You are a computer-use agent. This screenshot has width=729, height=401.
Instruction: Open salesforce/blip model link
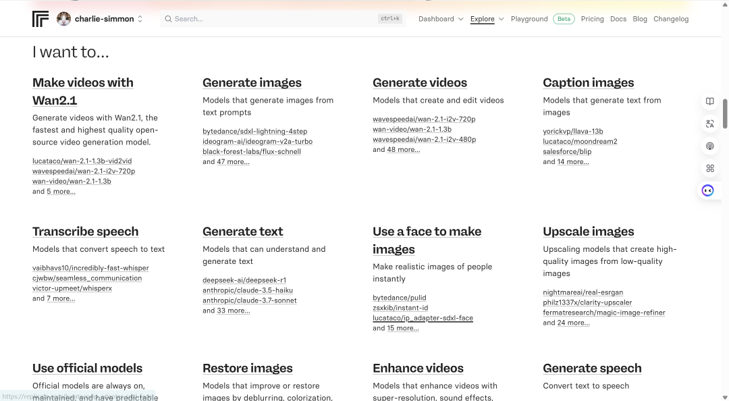(x=567, y=152)
